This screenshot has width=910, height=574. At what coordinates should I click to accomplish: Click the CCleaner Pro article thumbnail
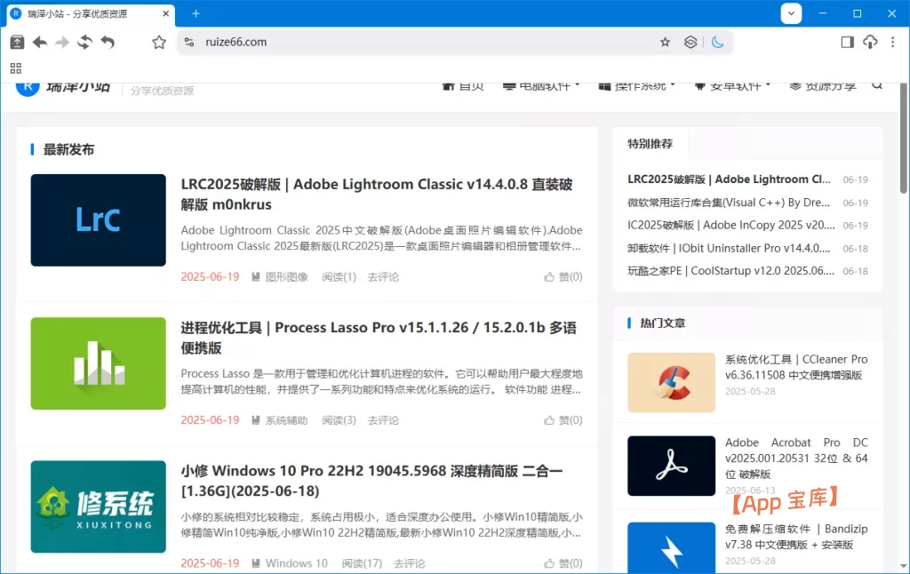tap(671, 383)
